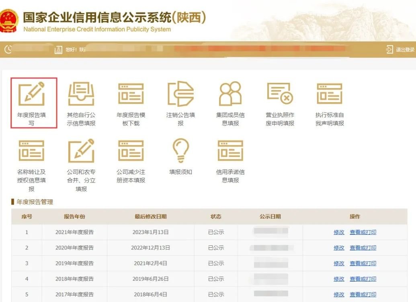This screenshot has width=416, height=302.
Task: Open the 信用承诺信息填报 icon
Action: click(x=230, y=151)
